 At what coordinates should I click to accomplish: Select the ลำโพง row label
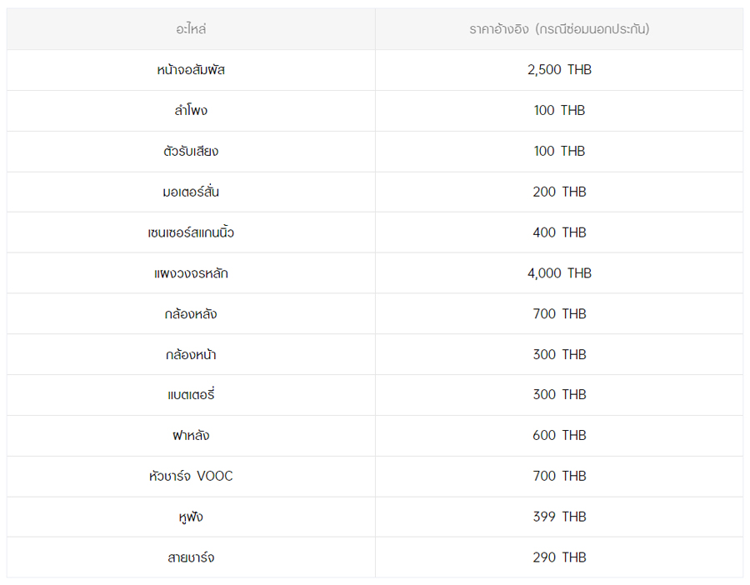(x=191, y=111)
